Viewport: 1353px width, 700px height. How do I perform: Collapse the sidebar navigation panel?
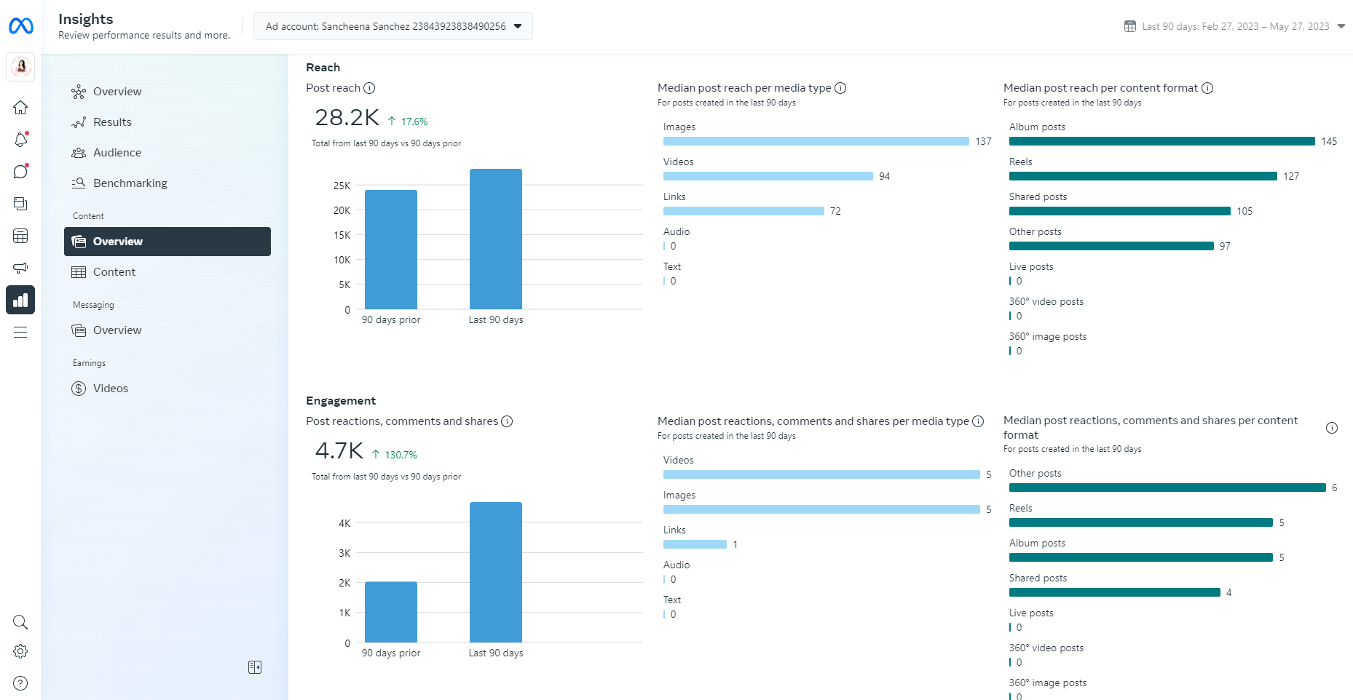[x=255, y=667]
